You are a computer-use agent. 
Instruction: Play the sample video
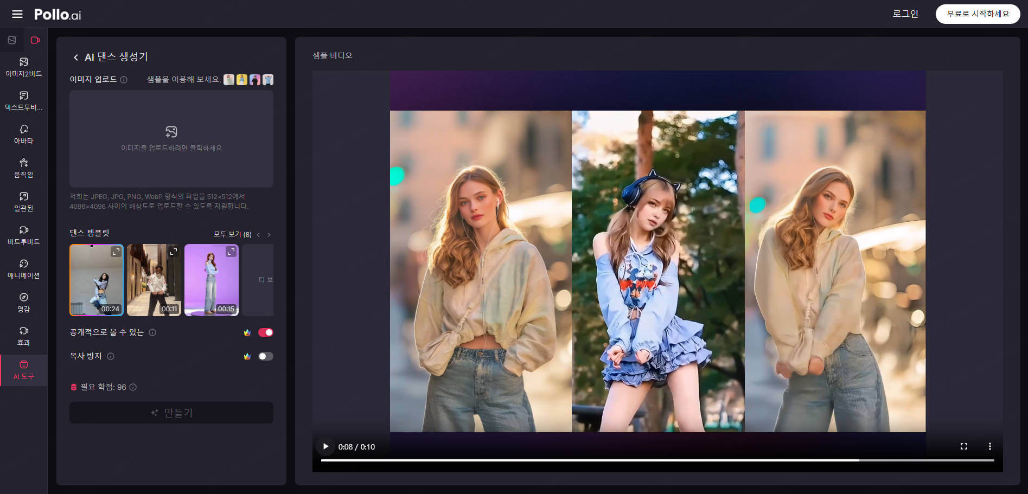[x=325, y=447]
